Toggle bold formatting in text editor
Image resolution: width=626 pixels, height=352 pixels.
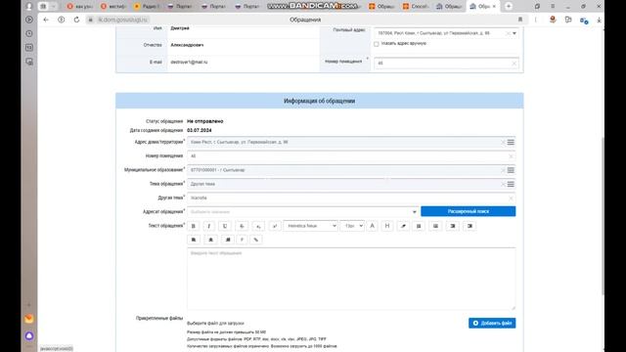coord(194,226)
